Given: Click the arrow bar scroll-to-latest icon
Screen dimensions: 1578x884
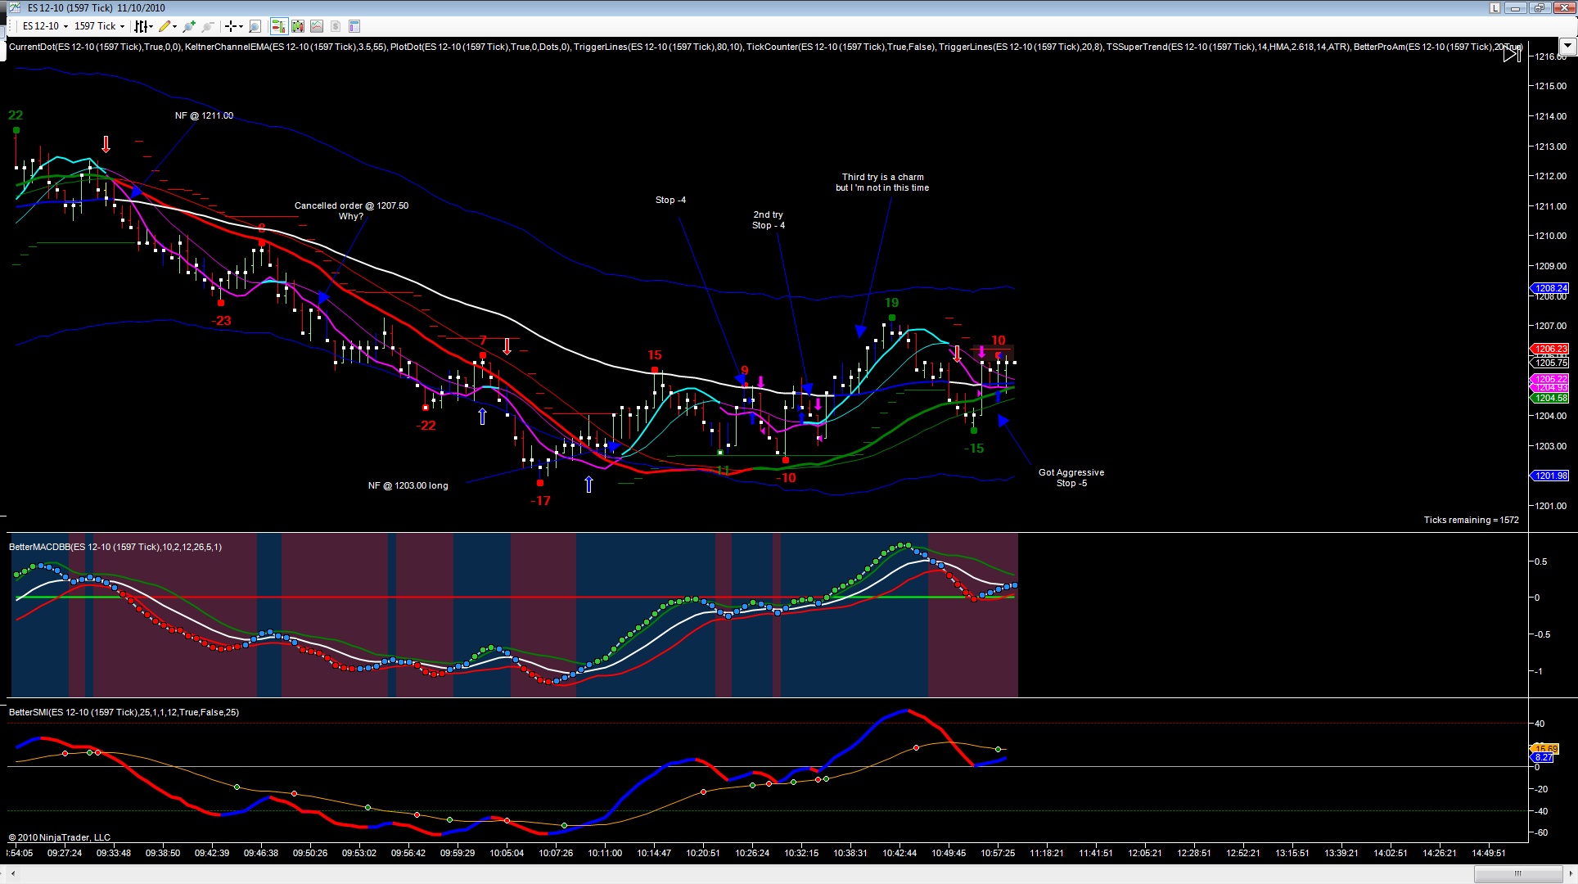Looking at the screenshot, I should [x=1513, y=54].
